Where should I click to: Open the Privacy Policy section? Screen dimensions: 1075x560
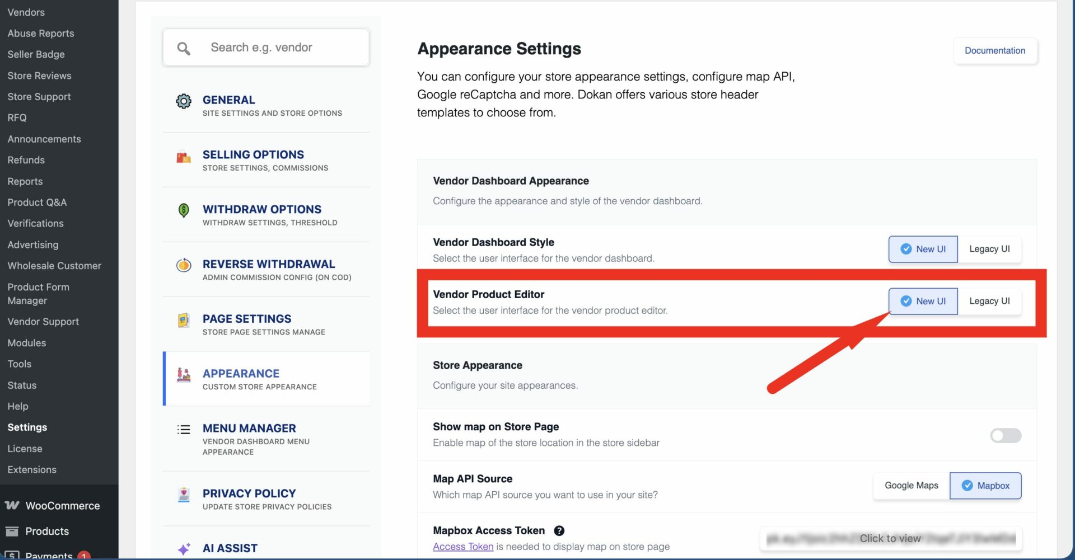tap(266, 499)
